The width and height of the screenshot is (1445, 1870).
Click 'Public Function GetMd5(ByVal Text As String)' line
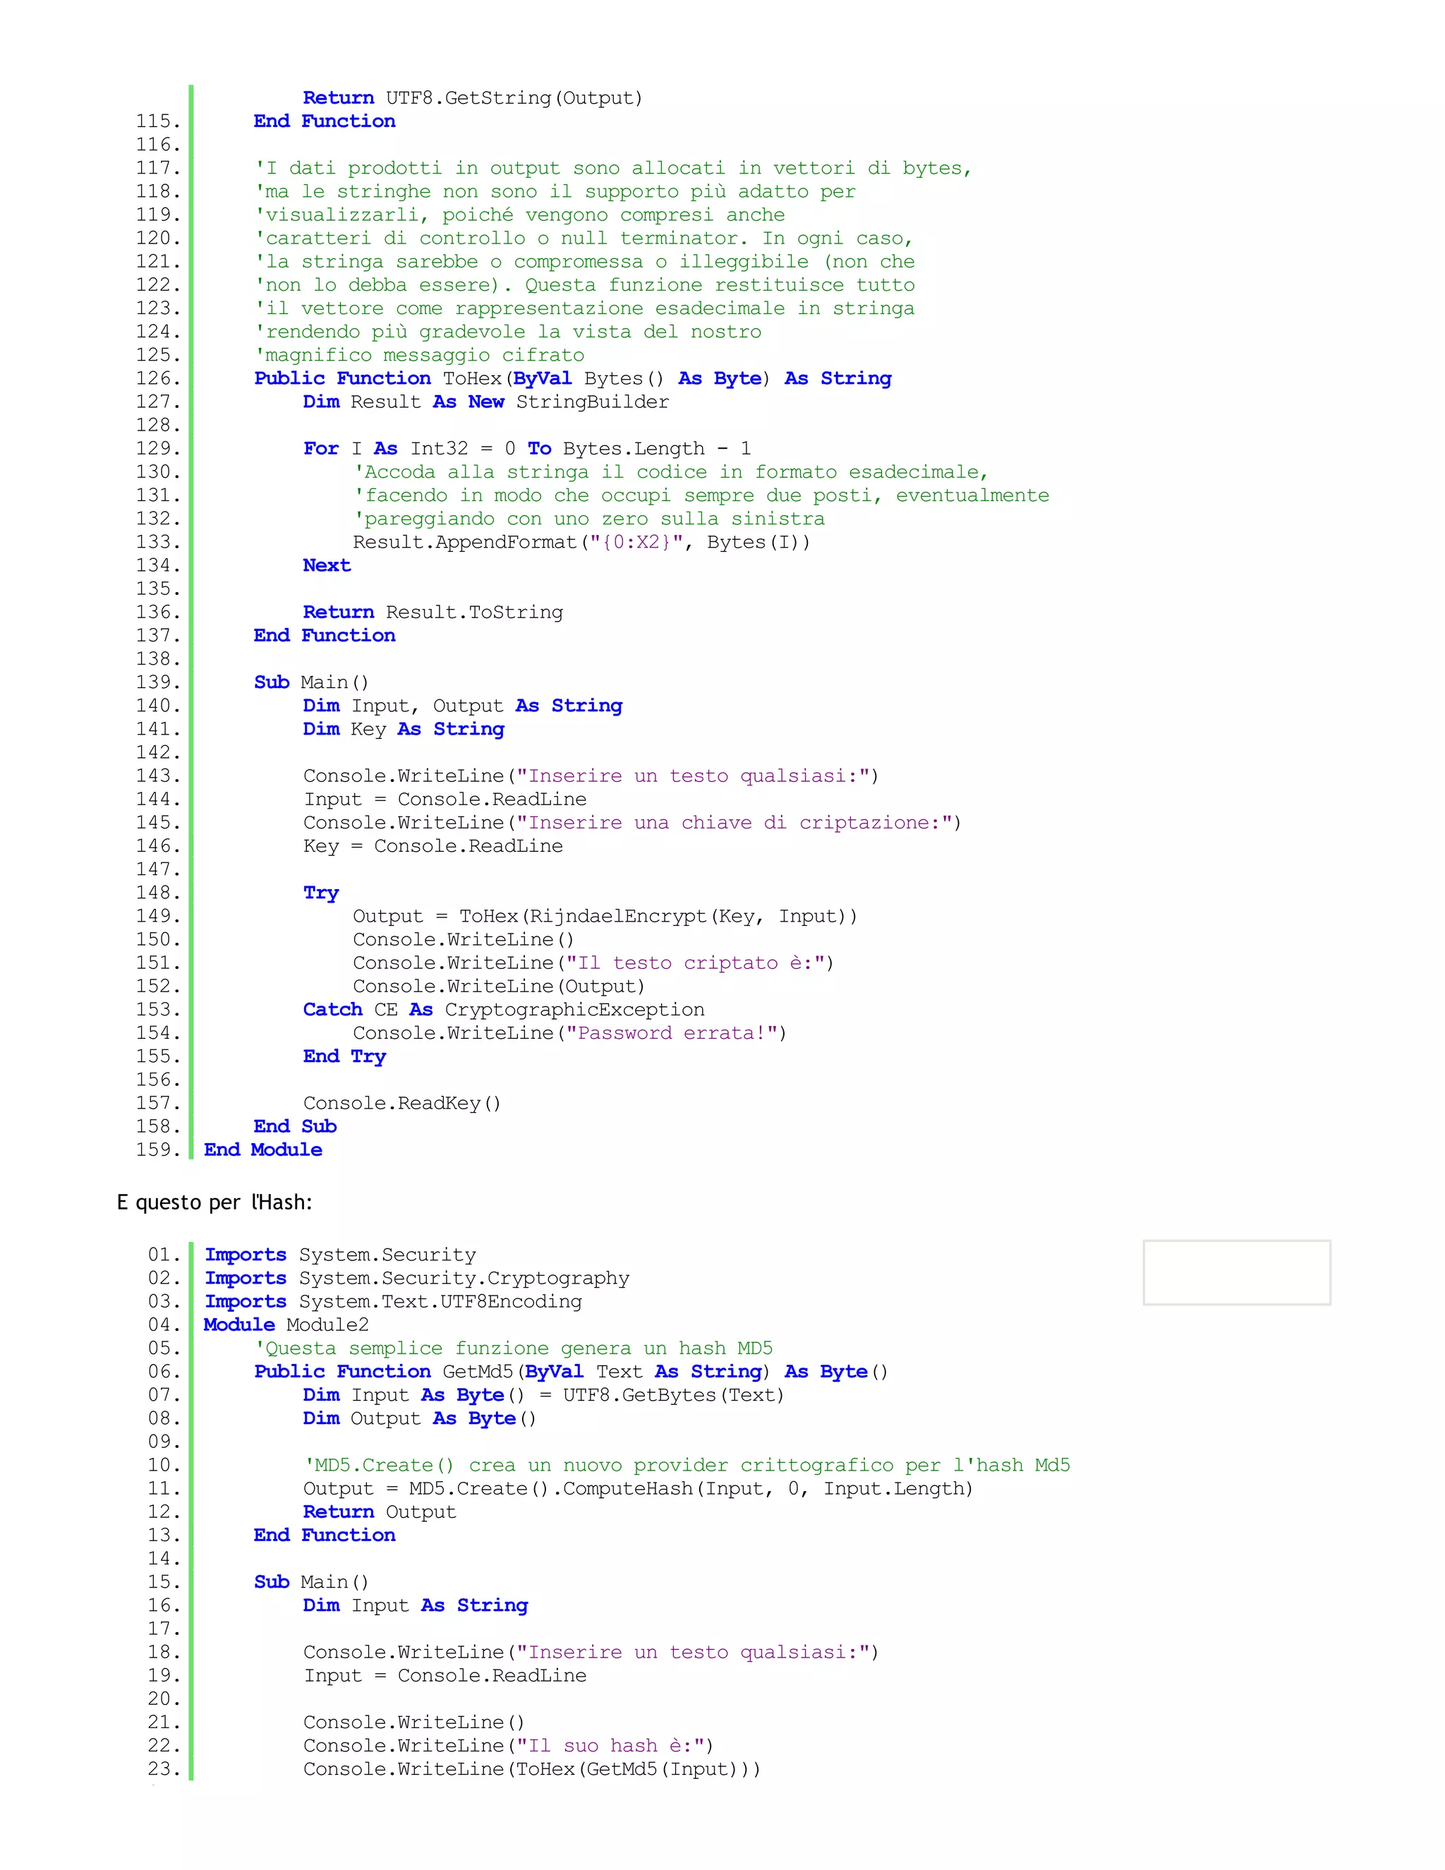(571, 1371)
